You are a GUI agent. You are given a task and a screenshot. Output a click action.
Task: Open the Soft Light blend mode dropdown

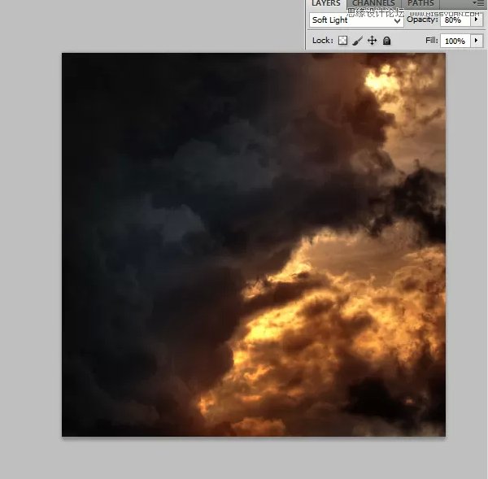click(355, 20)
